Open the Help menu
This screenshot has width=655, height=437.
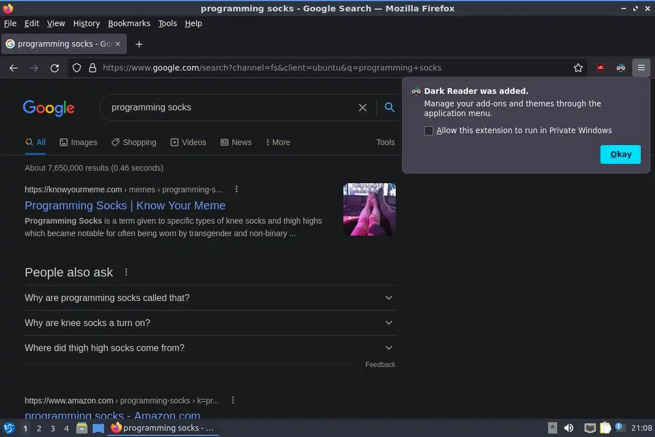point(193,23)
